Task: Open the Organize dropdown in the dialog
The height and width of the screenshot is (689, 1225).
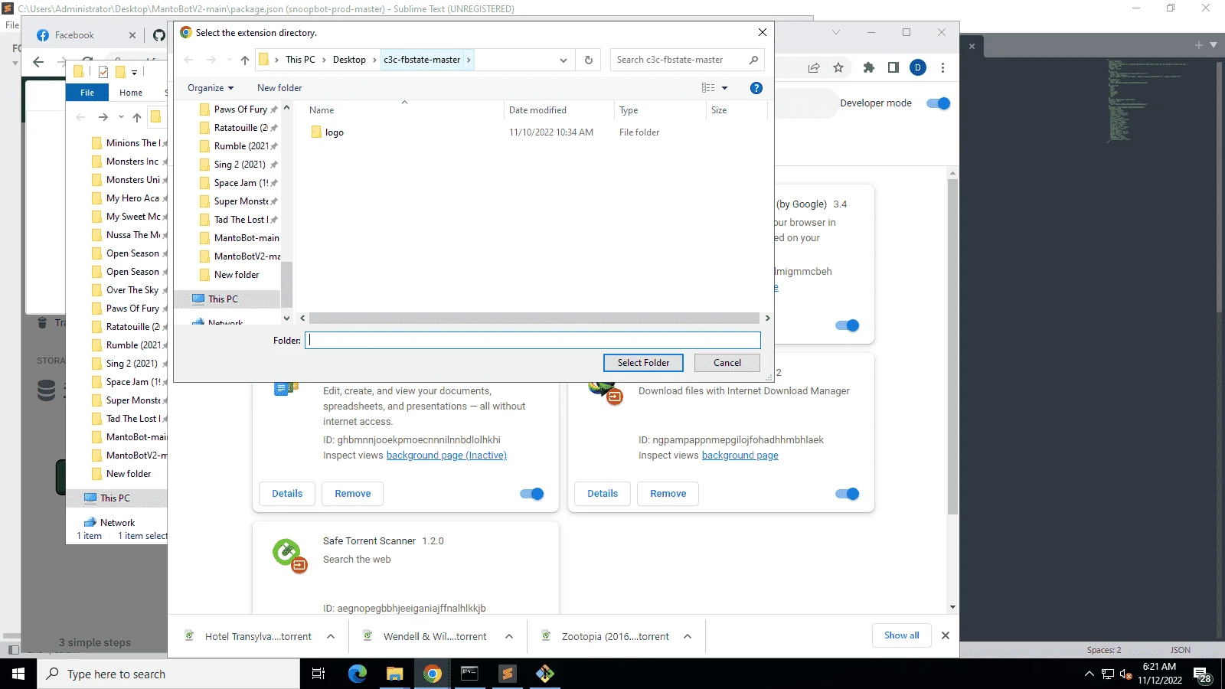Action: tap(211, 88)
